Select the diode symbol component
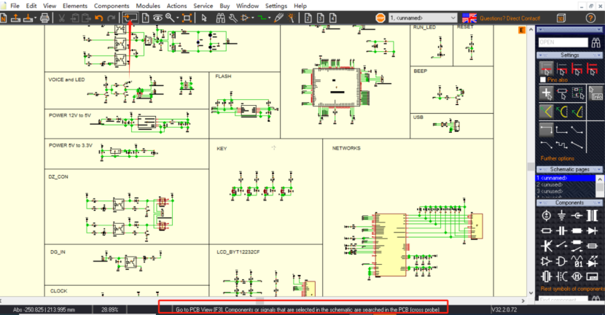 click(593, 231)
